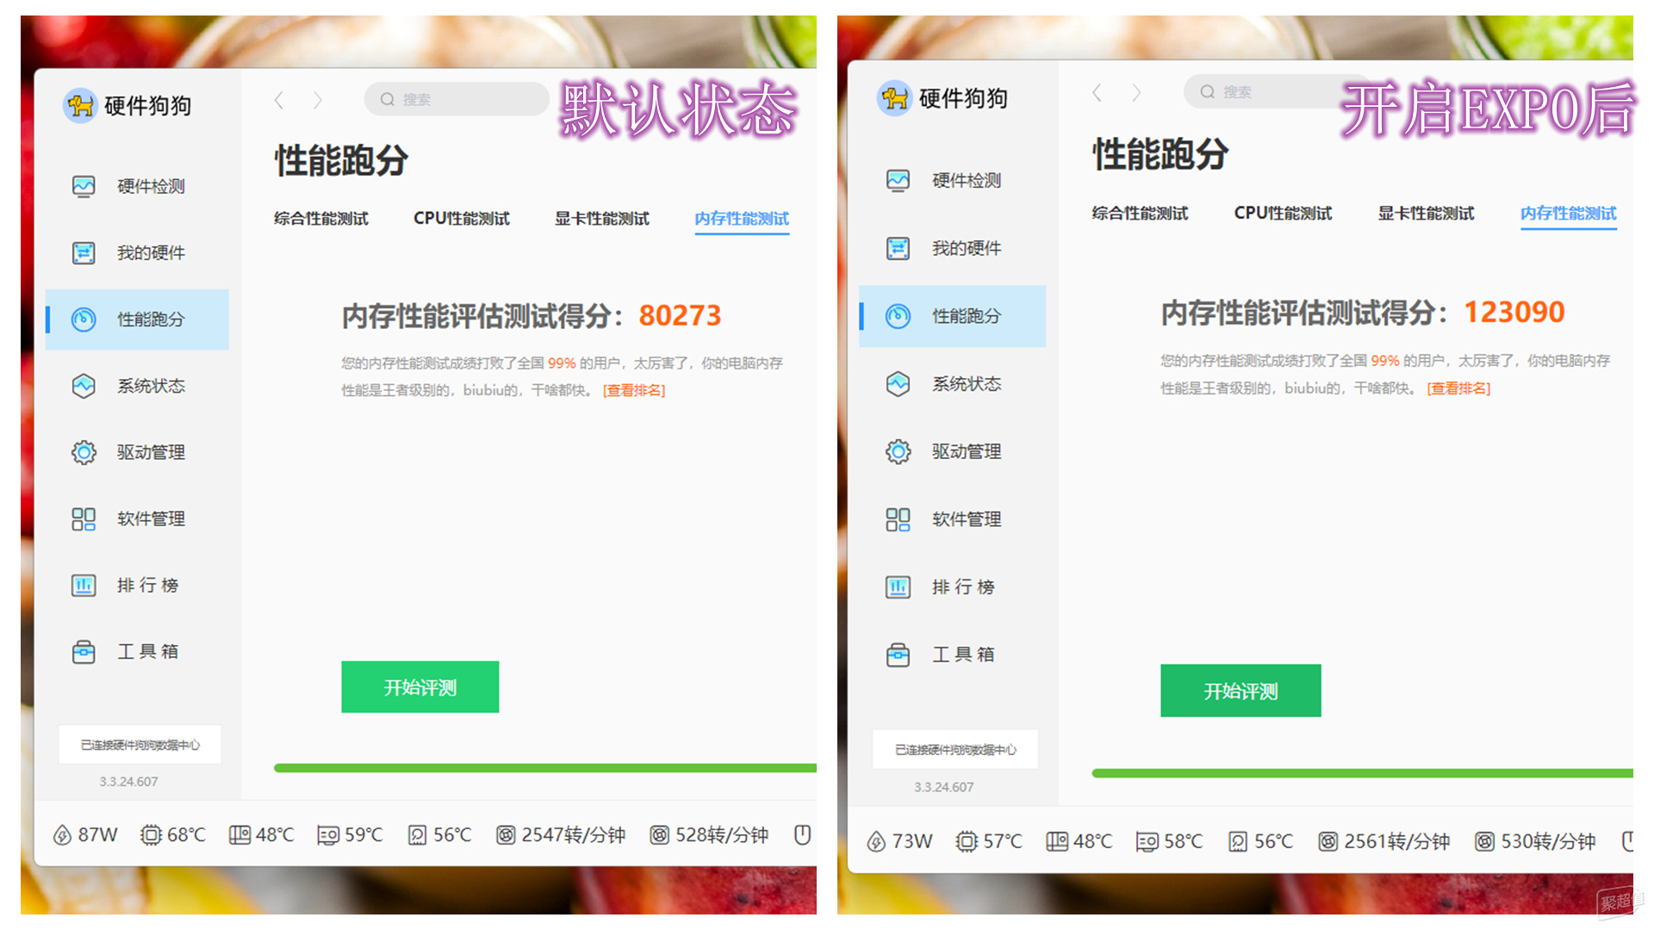1654x930 pixels.
Task: Go forward using left window's forward arrow
Action: (318, 100)
